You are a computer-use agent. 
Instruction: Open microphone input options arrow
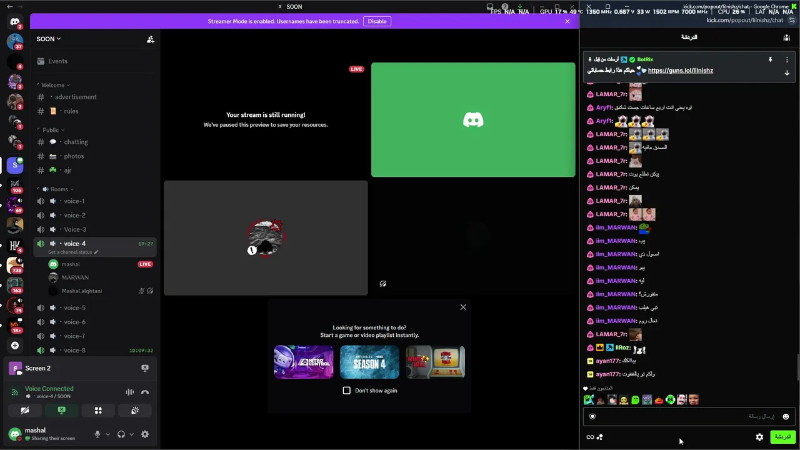107,434
